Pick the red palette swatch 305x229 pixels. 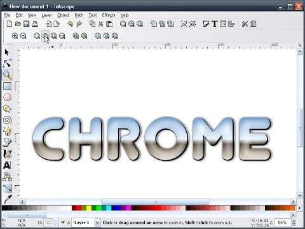pos(79,208)
